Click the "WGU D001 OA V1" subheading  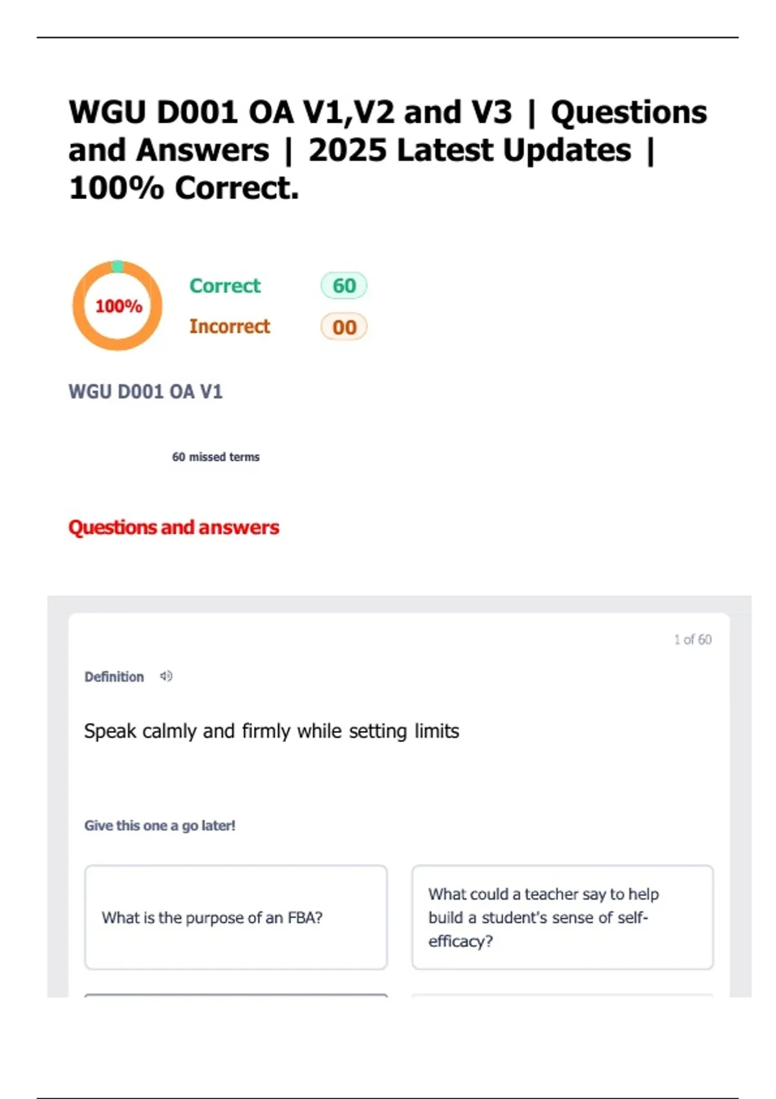(145, 392)
